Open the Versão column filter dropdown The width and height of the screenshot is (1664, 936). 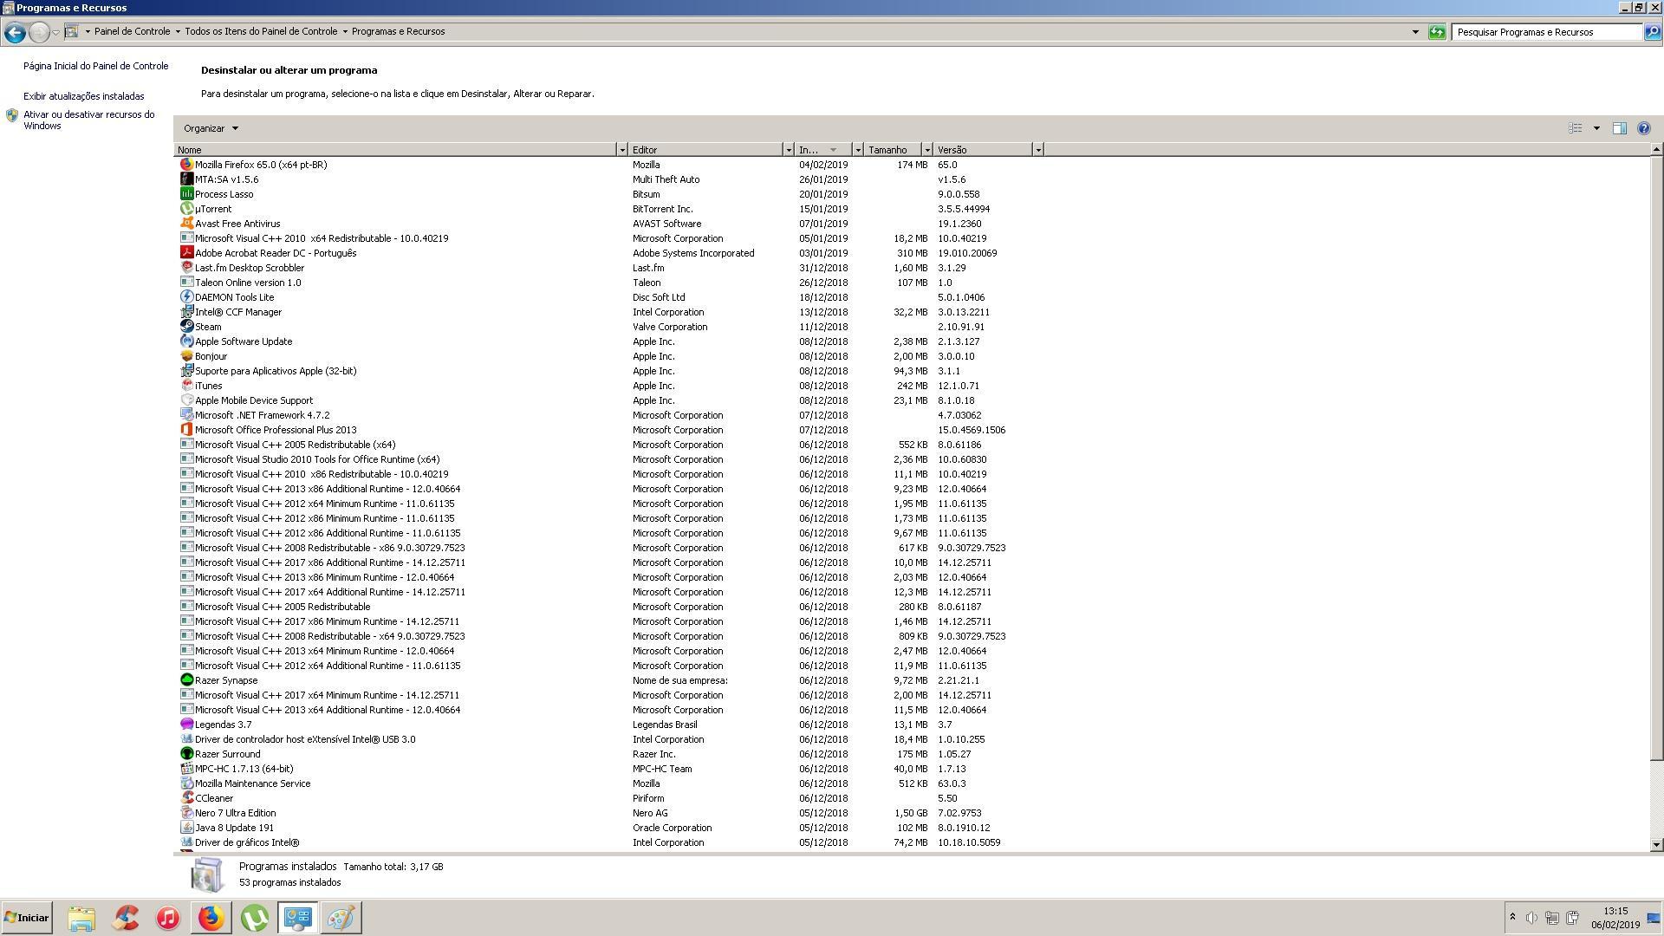coord(1037,150)
